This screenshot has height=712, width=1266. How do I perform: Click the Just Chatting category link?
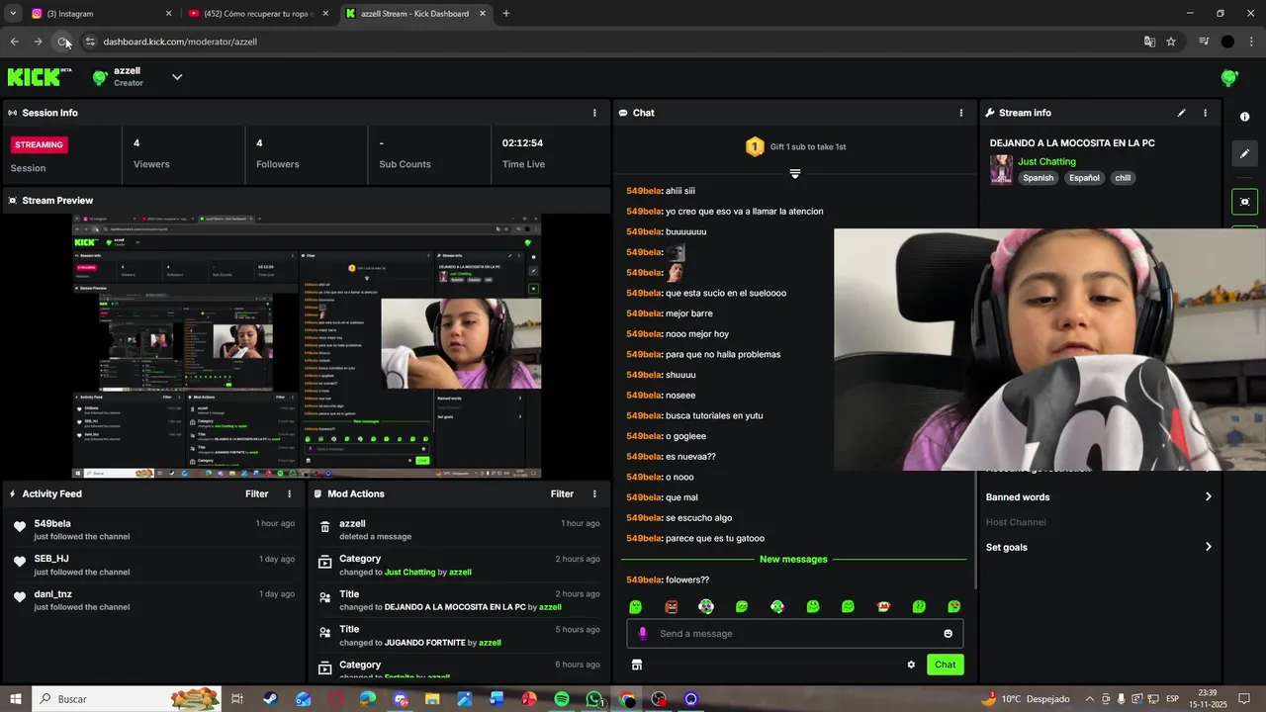pos(1046,161)
